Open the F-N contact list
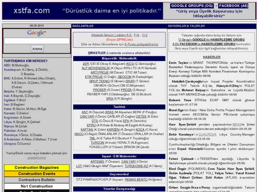Image resolution: width=257 pixels, height=192 pixels. pyautogui.click(x=136, y=35)
